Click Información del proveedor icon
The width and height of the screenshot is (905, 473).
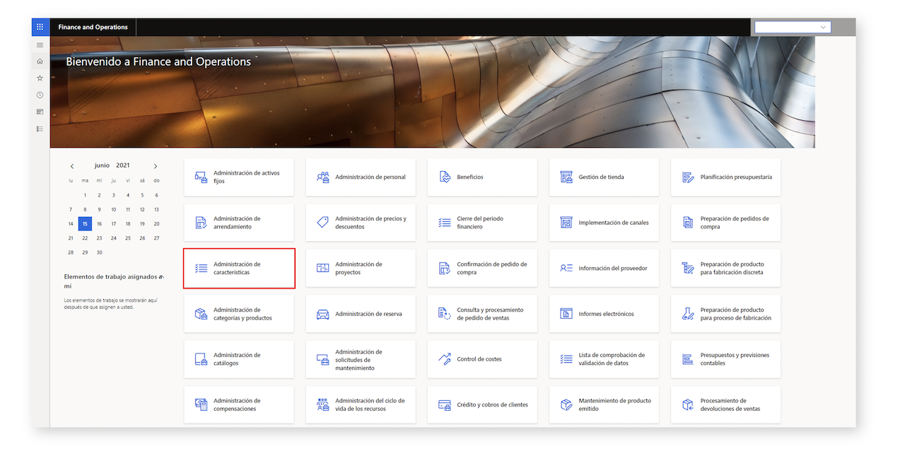(x=566, y=269)
